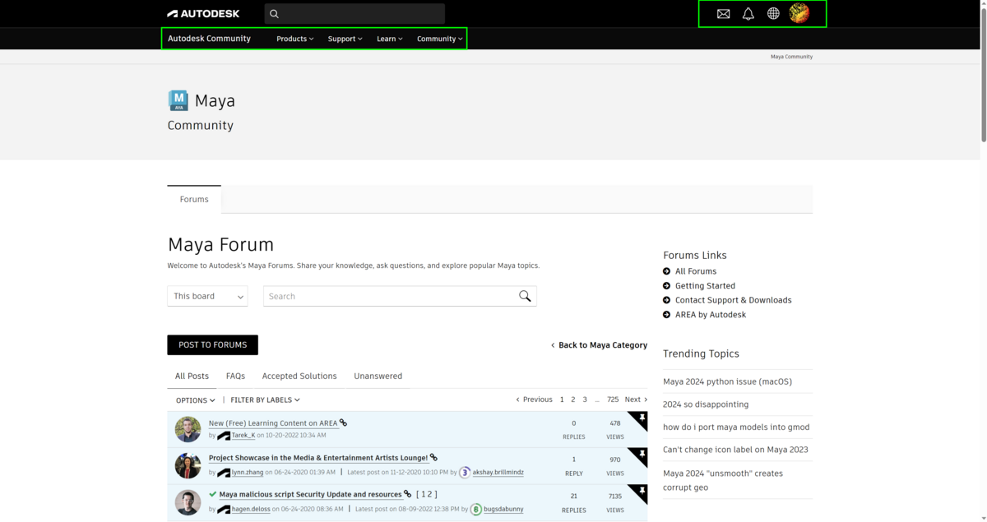Jump to page 725 of posts
This screenshot has width=987, height=522.
[613, 400]
